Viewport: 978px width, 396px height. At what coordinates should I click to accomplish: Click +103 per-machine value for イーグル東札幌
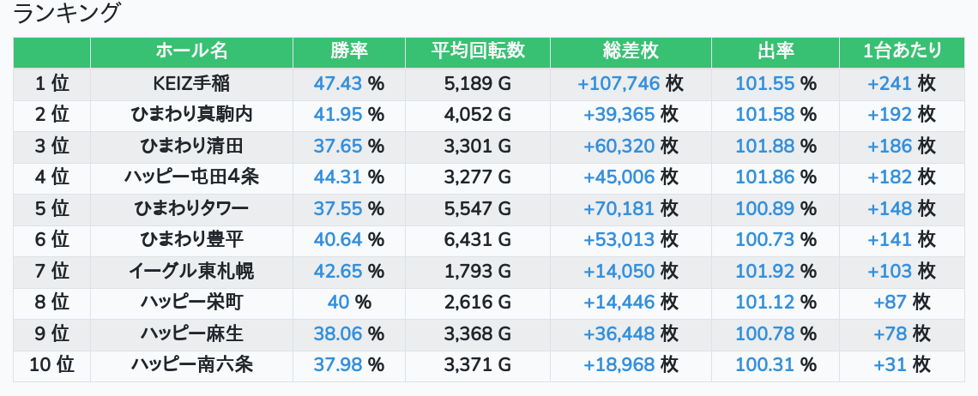(x=890, y=271)
